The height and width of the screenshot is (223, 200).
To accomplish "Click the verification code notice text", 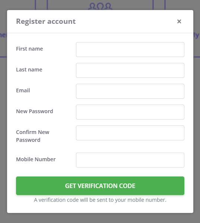I will pos(100,200).
